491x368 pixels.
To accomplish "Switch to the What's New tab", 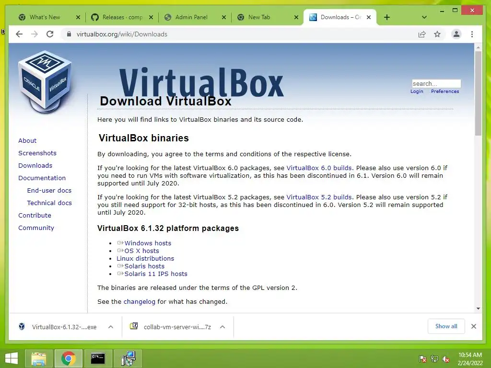I will [45, 17].
